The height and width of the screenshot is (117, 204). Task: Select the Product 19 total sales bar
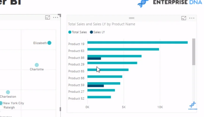[x=137, y=42]
